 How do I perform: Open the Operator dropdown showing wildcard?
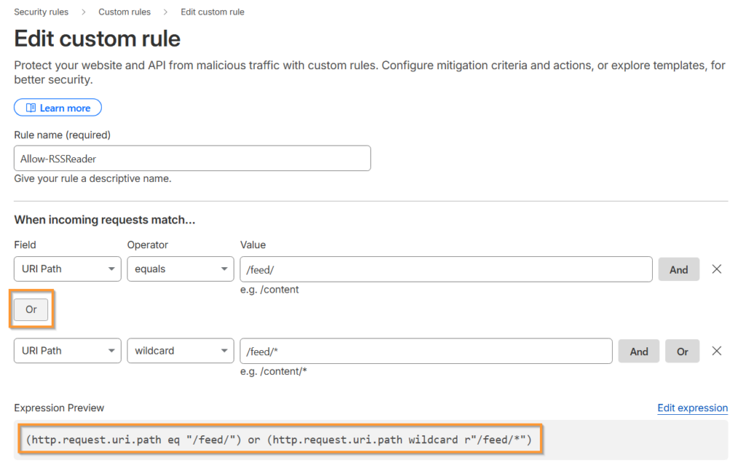coord(180,351)
